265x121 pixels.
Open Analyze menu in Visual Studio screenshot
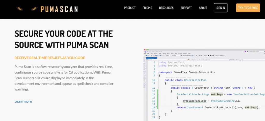pyautogui.click(x=180, y=54)
